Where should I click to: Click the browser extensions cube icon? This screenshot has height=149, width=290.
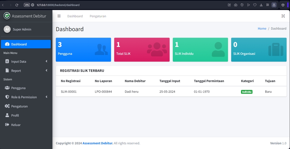pyautogui.click(x=283, y=5)
